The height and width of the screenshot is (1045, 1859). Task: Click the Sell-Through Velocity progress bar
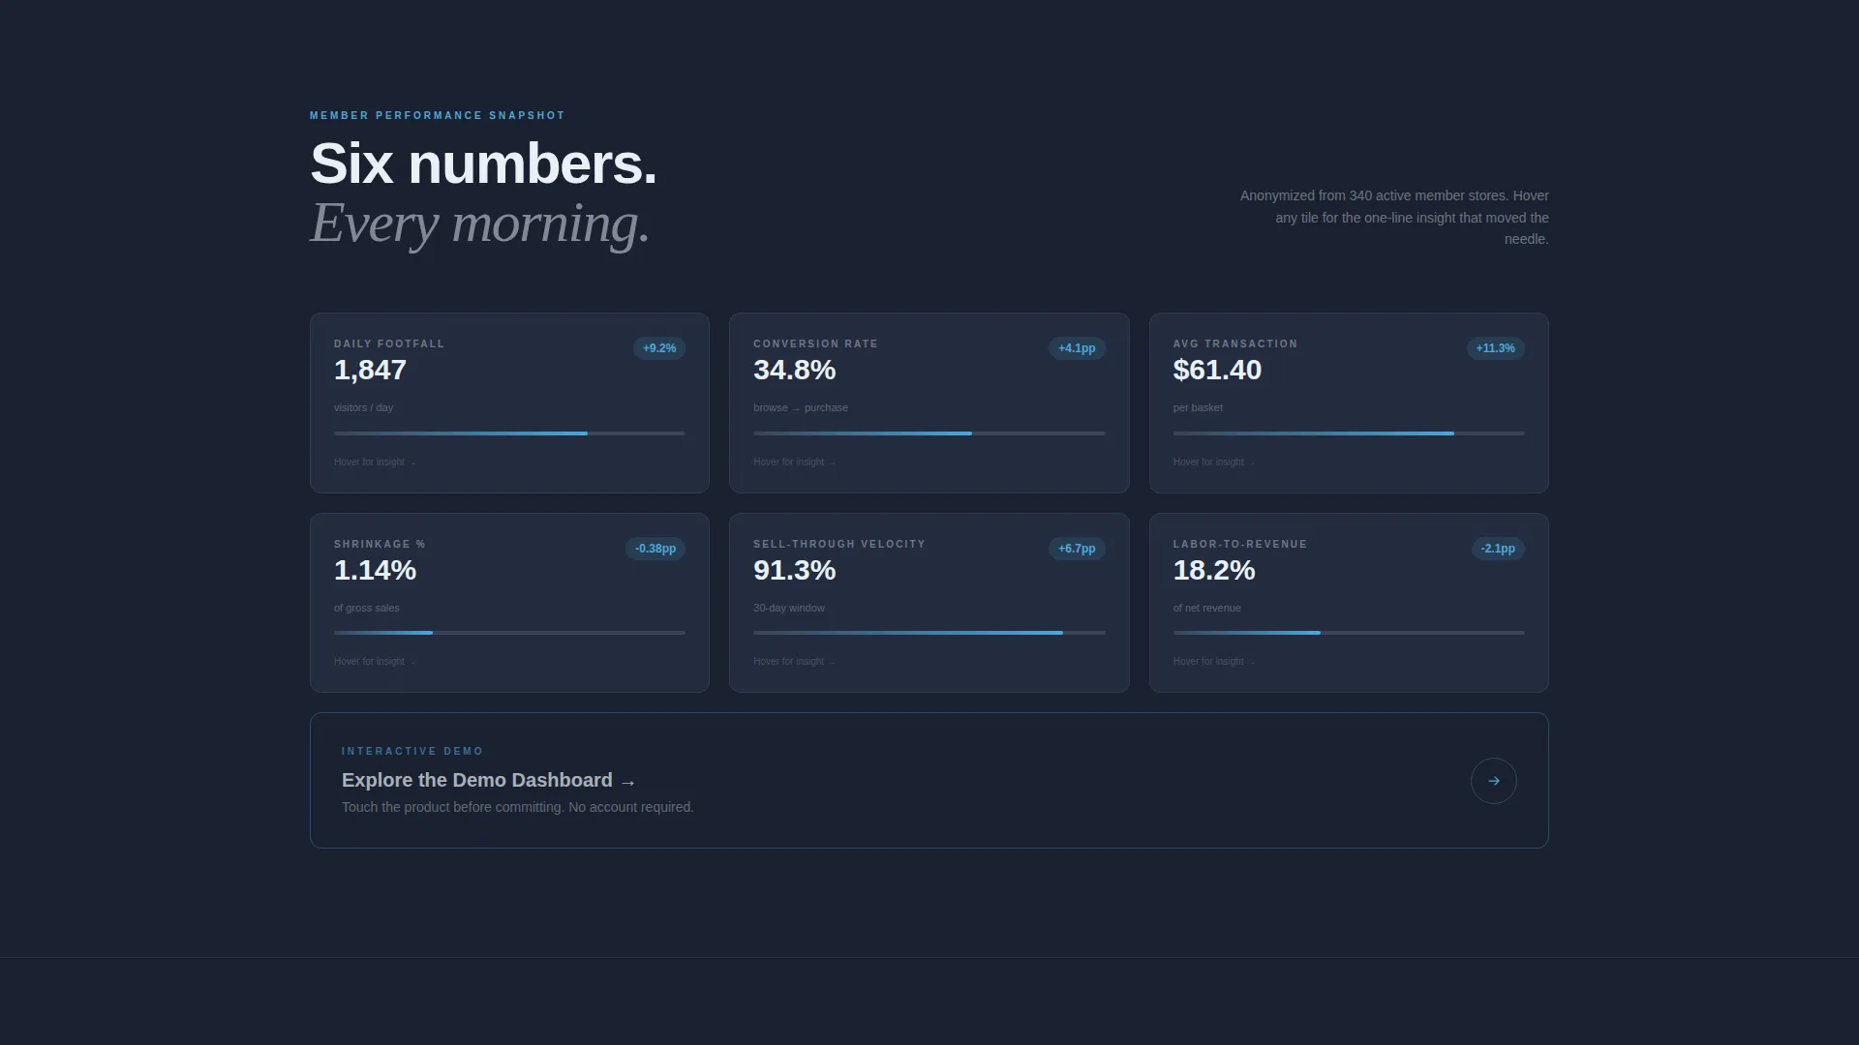tap(929, 633)
